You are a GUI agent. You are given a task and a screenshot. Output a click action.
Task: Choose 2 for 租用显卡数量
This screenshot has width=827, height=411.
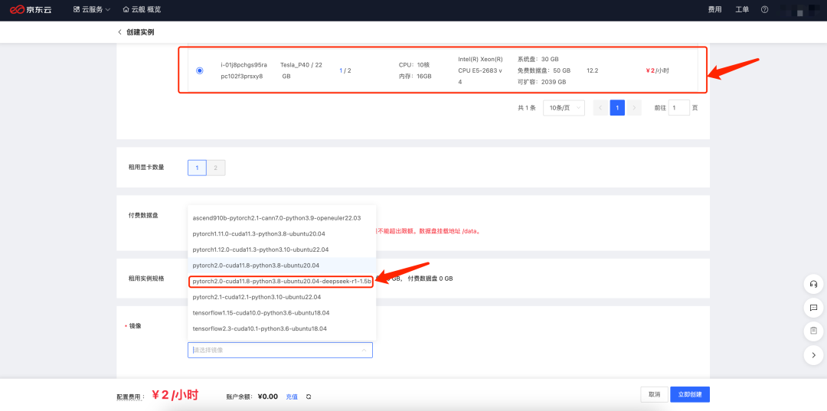coord(216,168)
